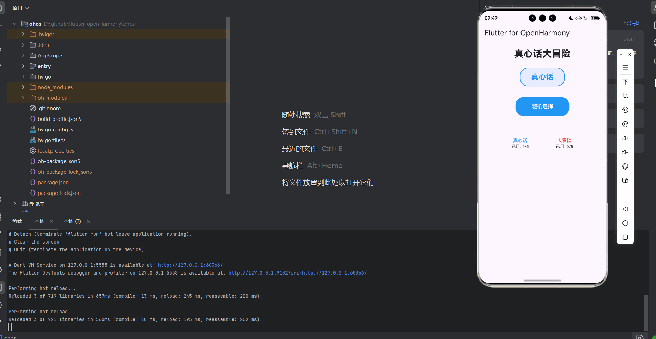
Task: Collapse the ohos project root node
Action: (x=14, y=24)
